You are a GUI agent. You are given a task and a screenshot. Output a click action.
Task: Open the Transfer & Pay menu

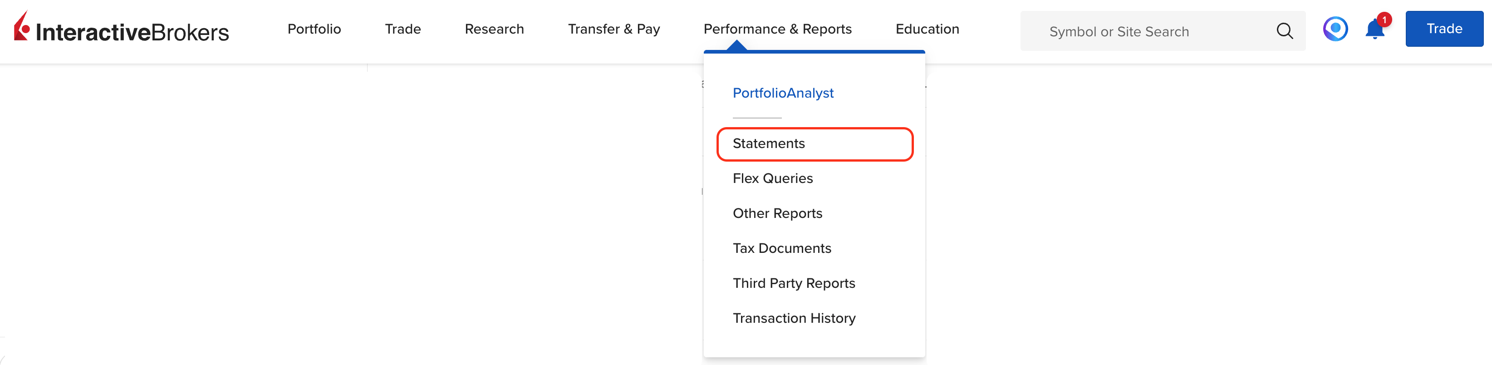coord(613,29)
